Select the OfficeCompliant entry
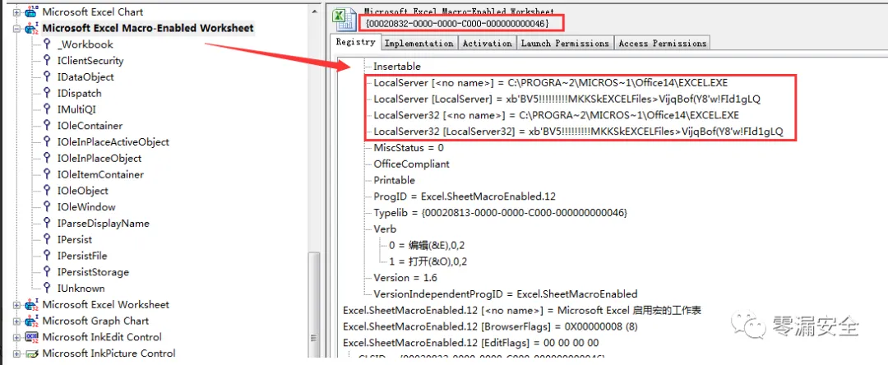The height and width of the screenshot is (365, 888). (411, 164)
